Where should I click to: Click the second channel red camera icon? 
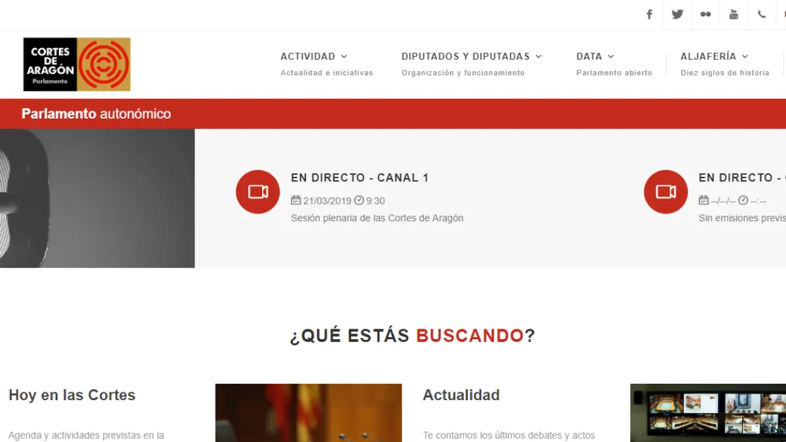click(x=665, y=191)
